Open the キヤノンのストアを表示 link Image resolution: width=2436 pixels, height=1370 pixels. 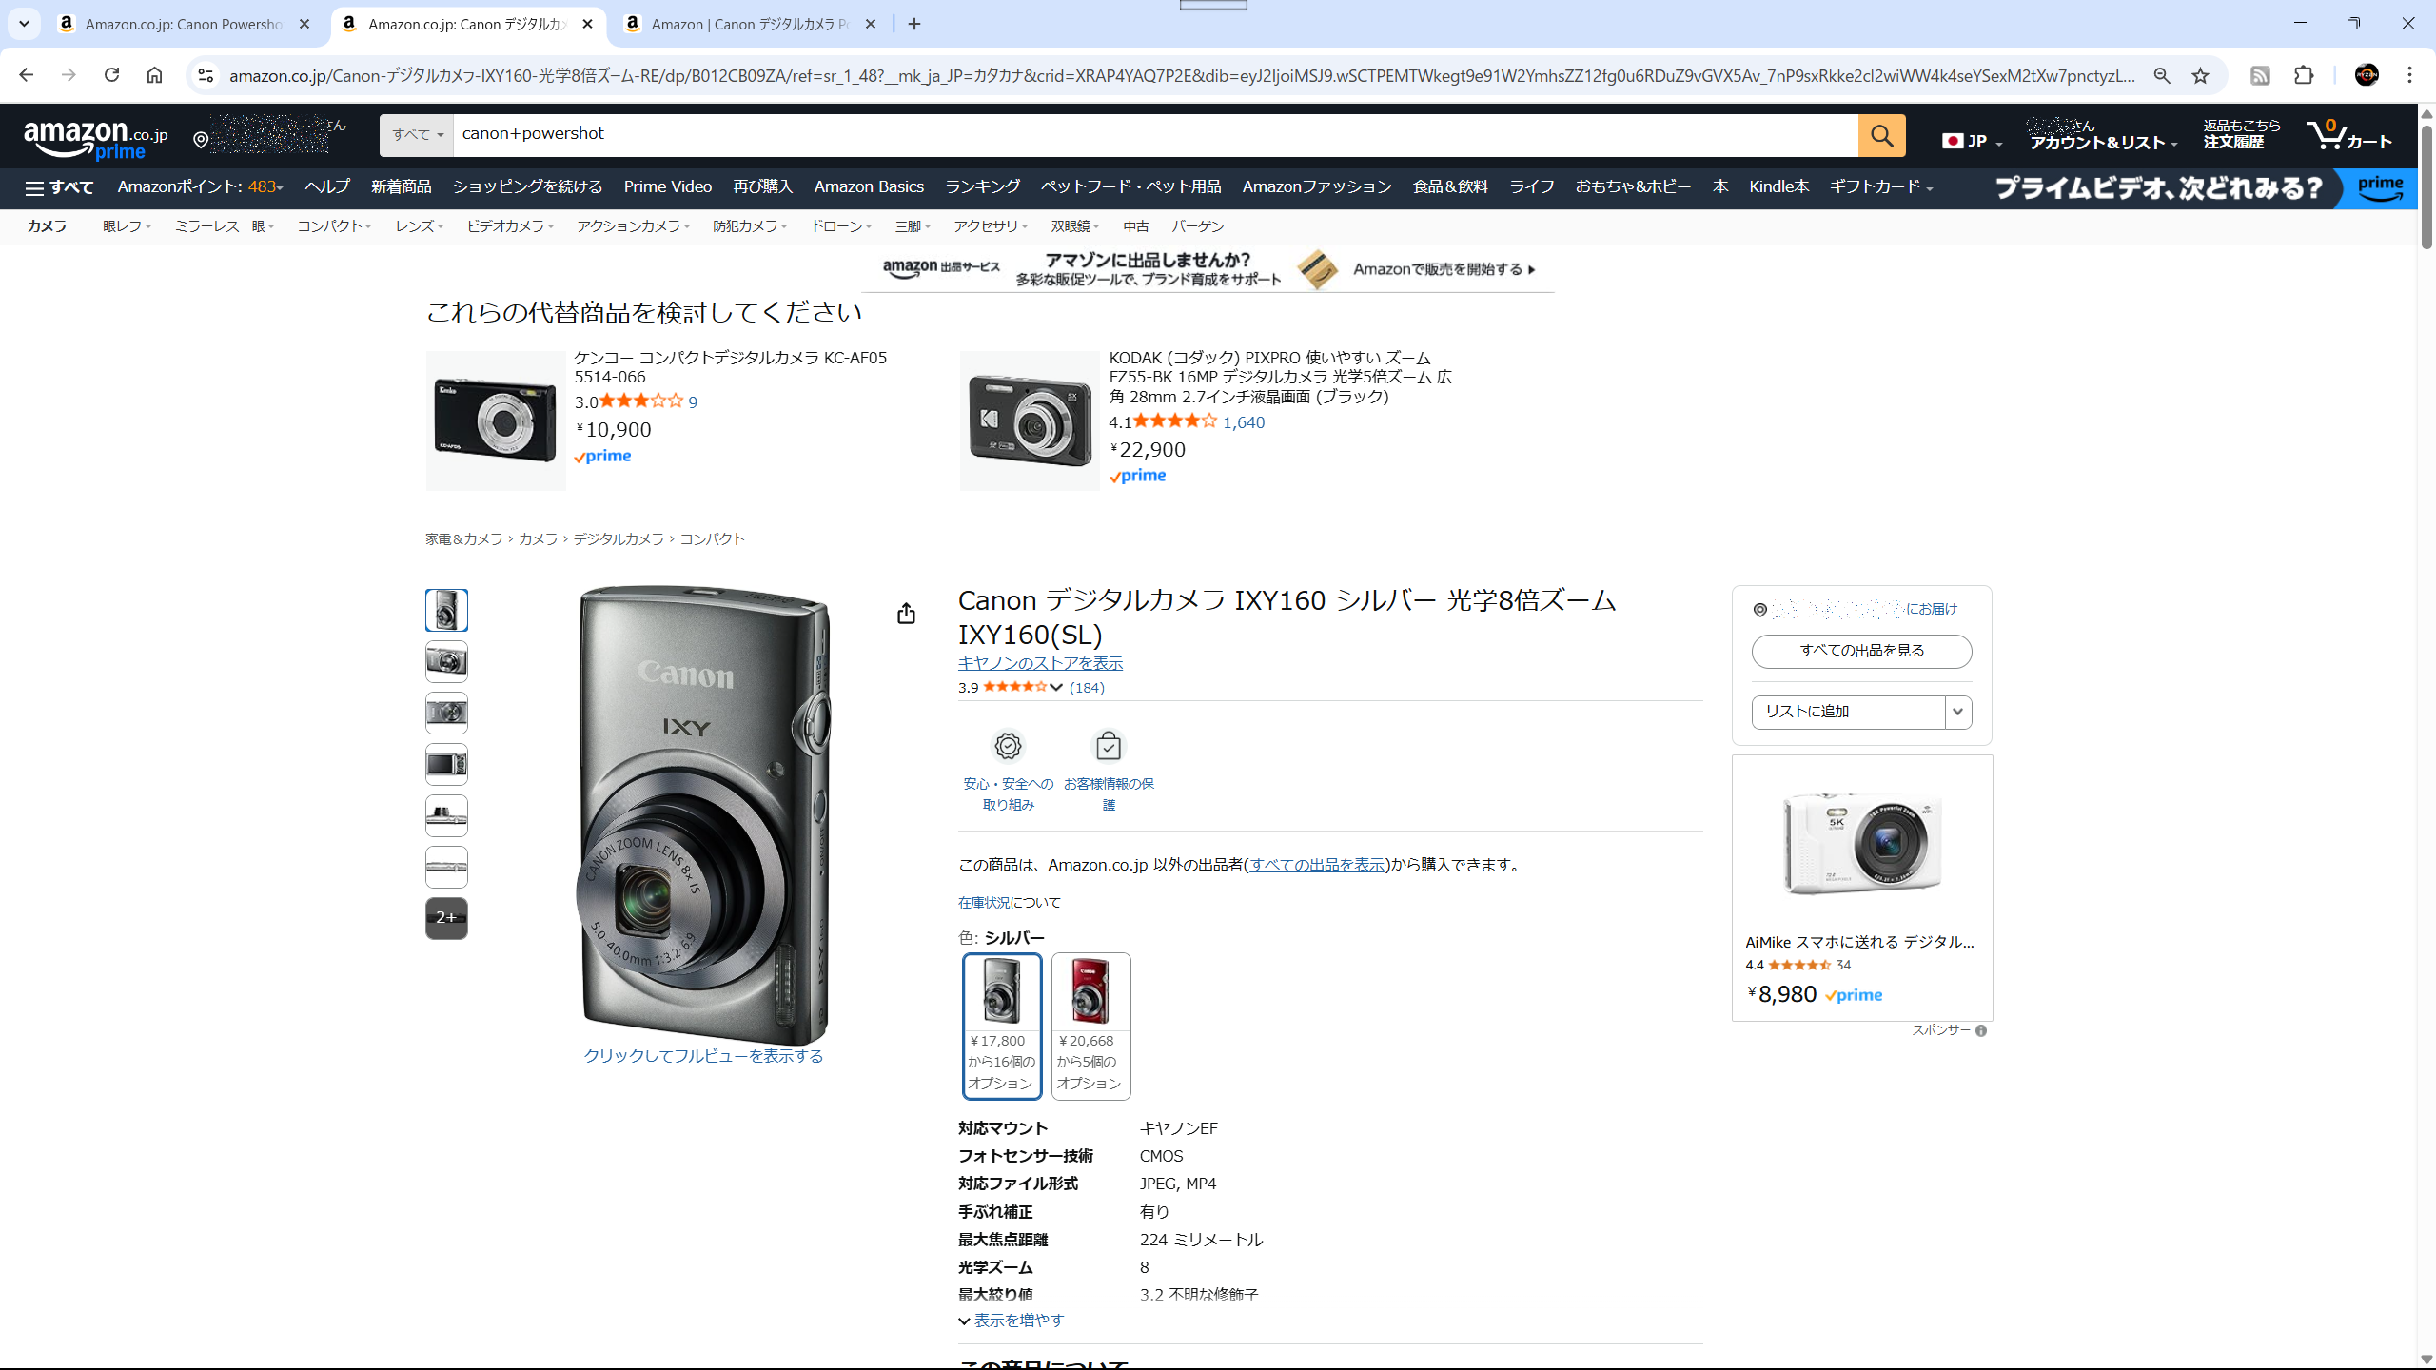[1040, 663]
